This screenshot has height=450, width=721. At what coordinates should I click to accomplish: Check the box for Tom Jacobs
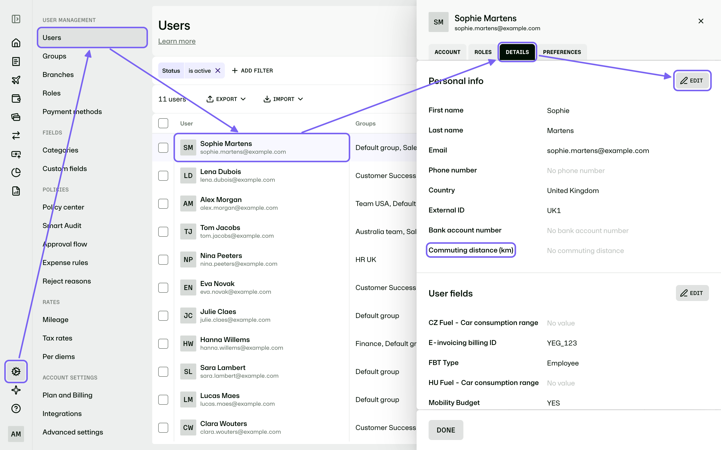coord(163,231)
